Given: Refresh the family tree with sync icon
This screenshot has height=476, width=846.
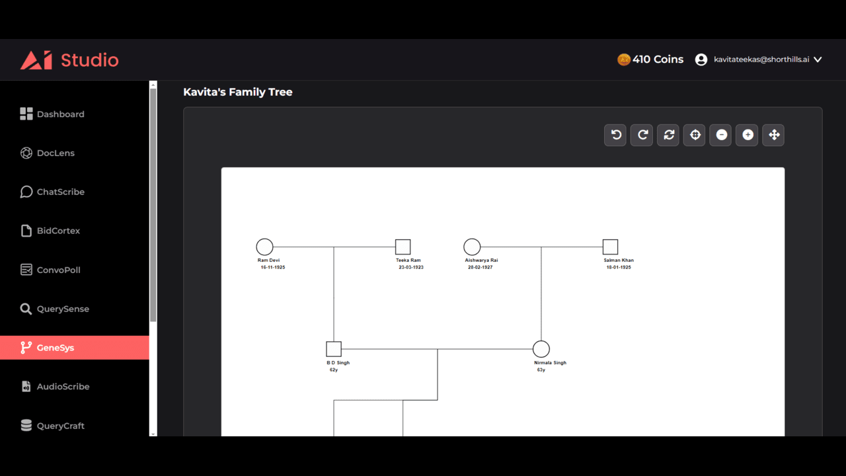Looking at the screenshot, I should point(668,135).
